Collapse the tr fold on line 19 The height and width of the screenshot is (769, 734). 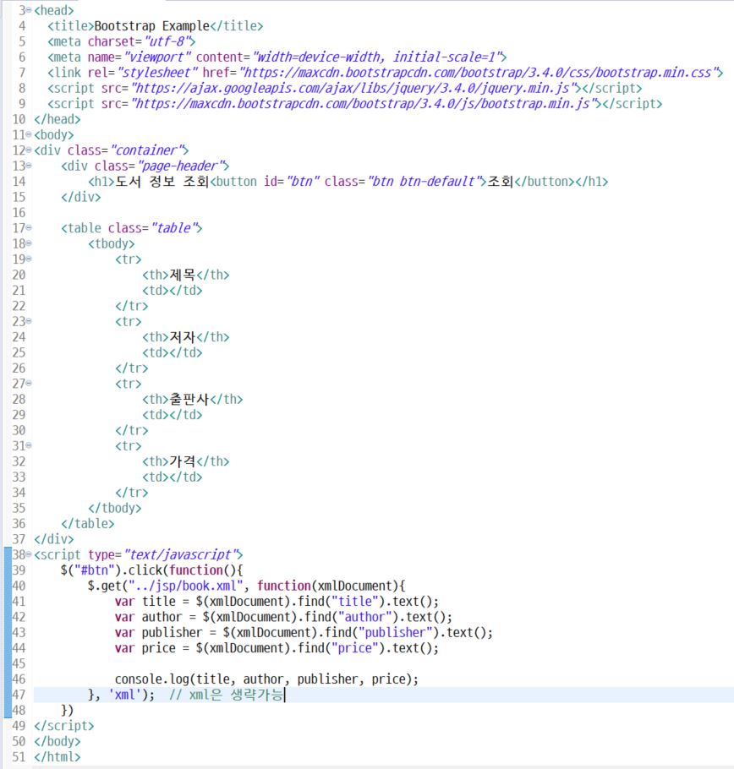(x=29, y=259)
